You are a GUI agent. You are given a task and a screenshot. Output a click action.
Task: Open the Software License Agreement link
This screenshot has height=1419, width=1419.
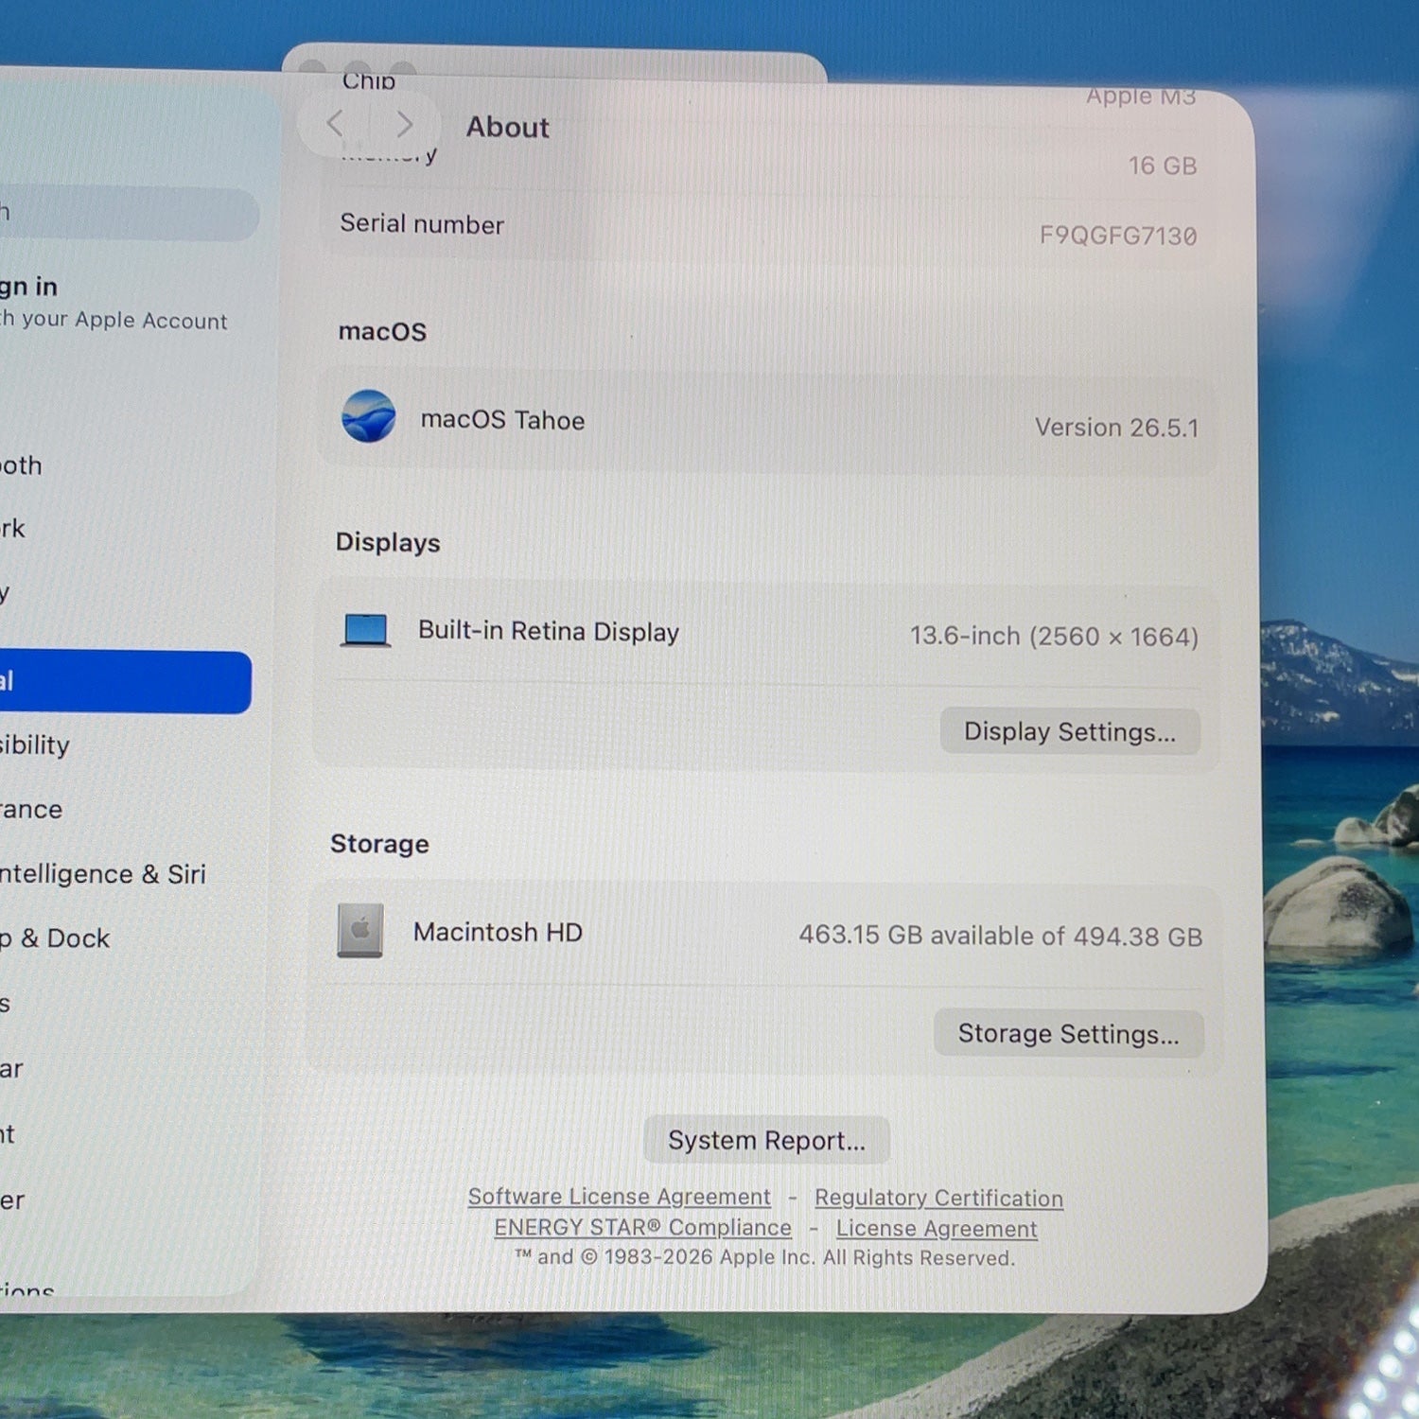620,1197
